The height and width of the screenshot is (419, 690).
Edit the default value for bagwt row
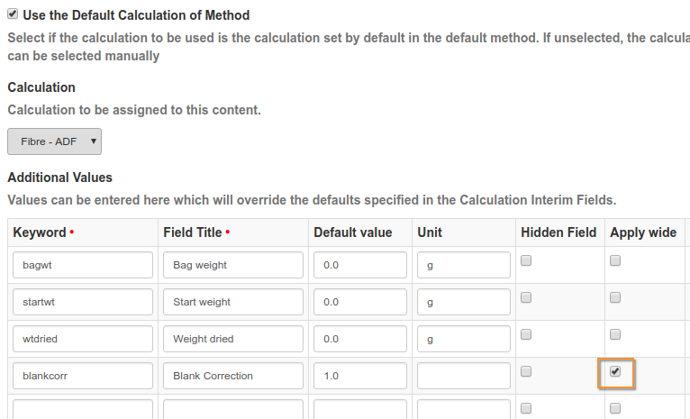click(360, 265)
